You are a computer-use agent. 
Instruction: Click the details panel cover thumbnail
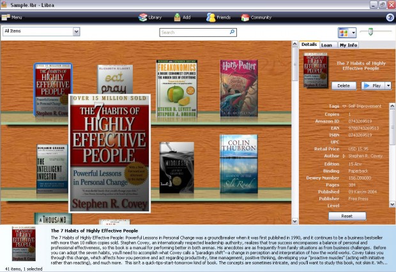[x=316, y=70]
